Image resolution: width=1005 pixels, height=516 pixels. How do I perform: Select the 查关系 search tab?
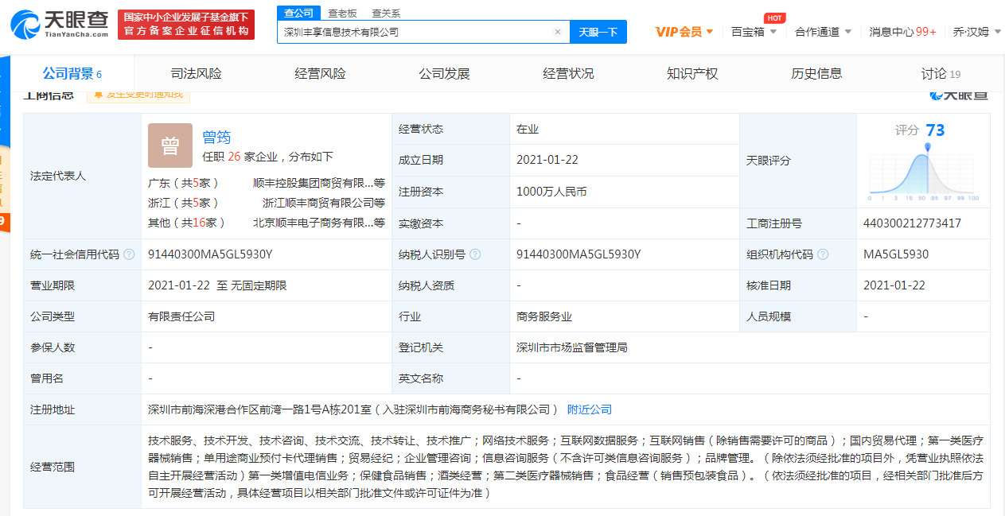pyautogui.click(x=387, y=13)
